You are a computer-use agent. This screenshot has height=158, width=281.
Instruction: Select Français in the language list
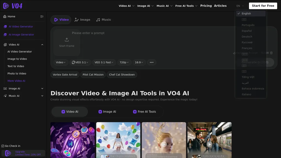251,48
